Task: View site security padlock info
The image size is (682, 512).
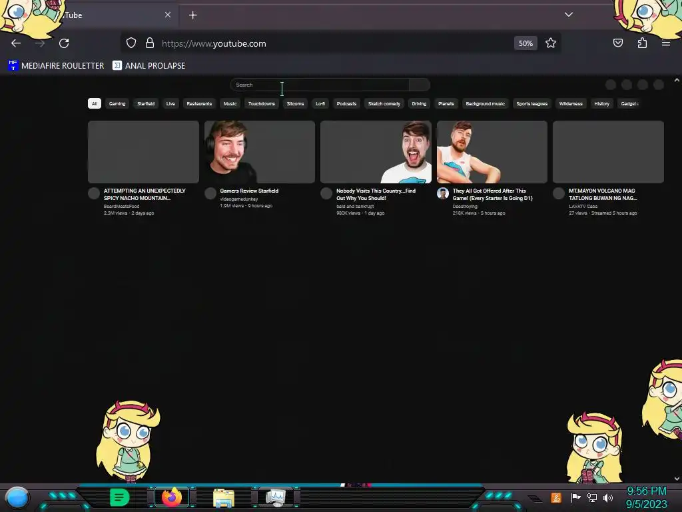Action: click(150, 43)
